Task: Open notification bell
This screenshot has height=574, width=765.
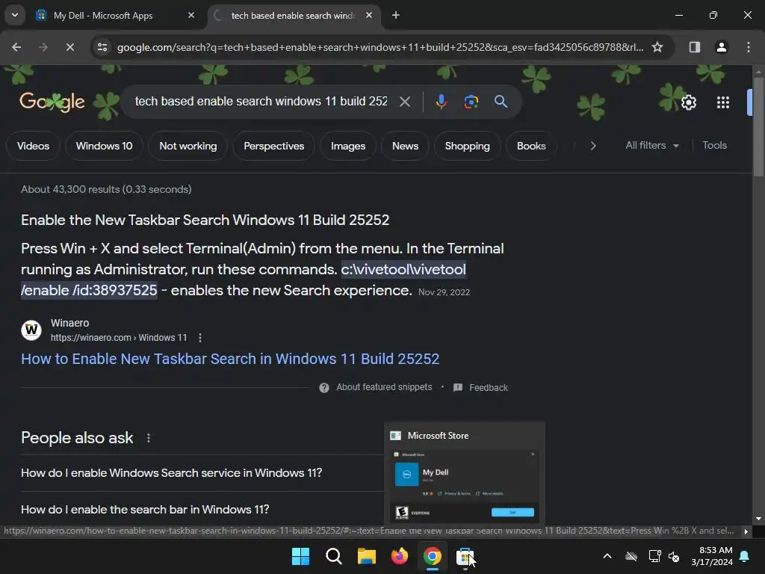Action: 745,556
